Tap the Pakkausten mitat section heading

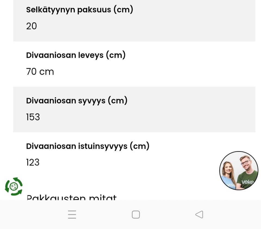72,197
